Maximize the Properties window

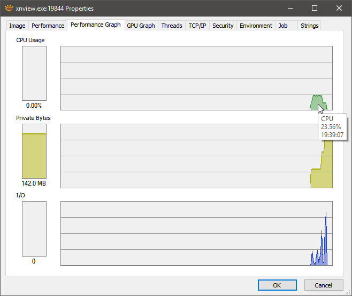315,9
